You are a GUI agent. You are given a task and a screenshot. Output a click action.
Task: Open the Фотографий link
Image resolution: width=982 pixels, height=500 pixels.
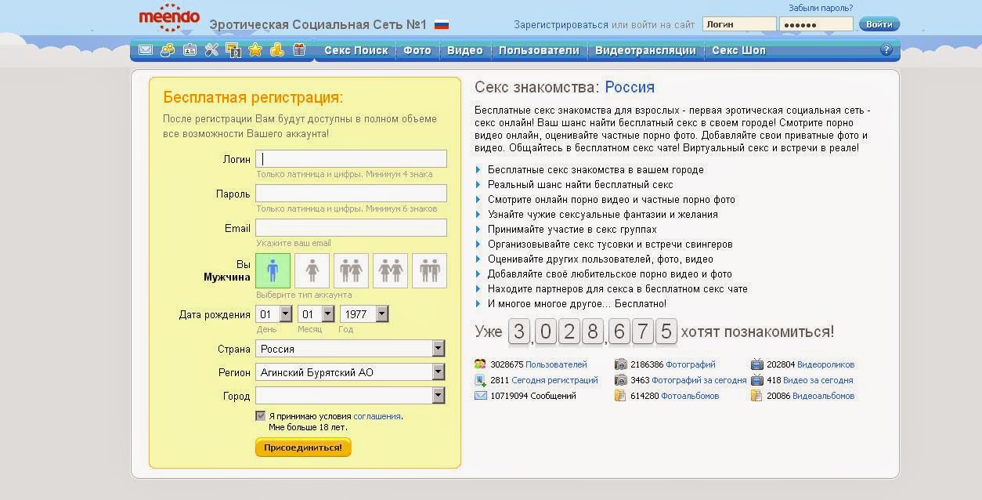[690, 364]
